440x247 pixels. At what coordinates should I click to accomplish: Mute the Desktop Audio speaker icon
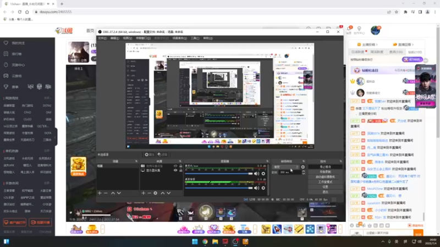click(x=256, y=188)
